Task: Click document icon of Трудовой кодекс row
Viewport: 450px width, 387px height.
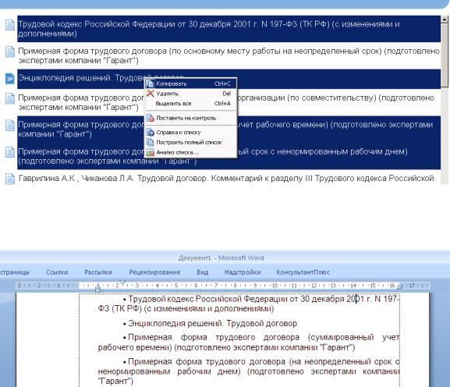Action: (x=10, y=25)
